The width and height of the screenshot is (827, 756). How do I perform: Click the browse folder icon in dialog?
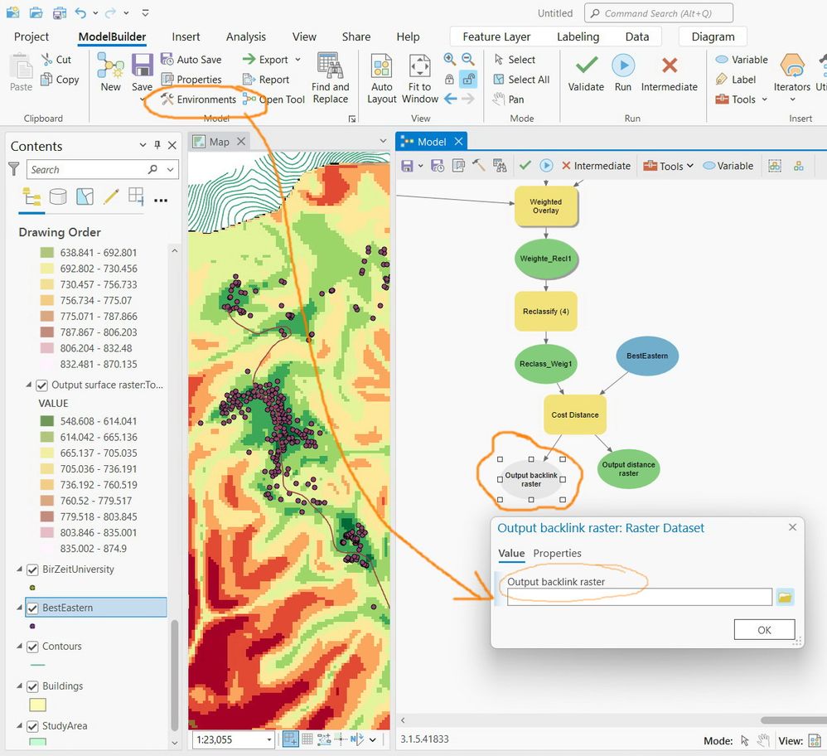(x=785, y=597)
